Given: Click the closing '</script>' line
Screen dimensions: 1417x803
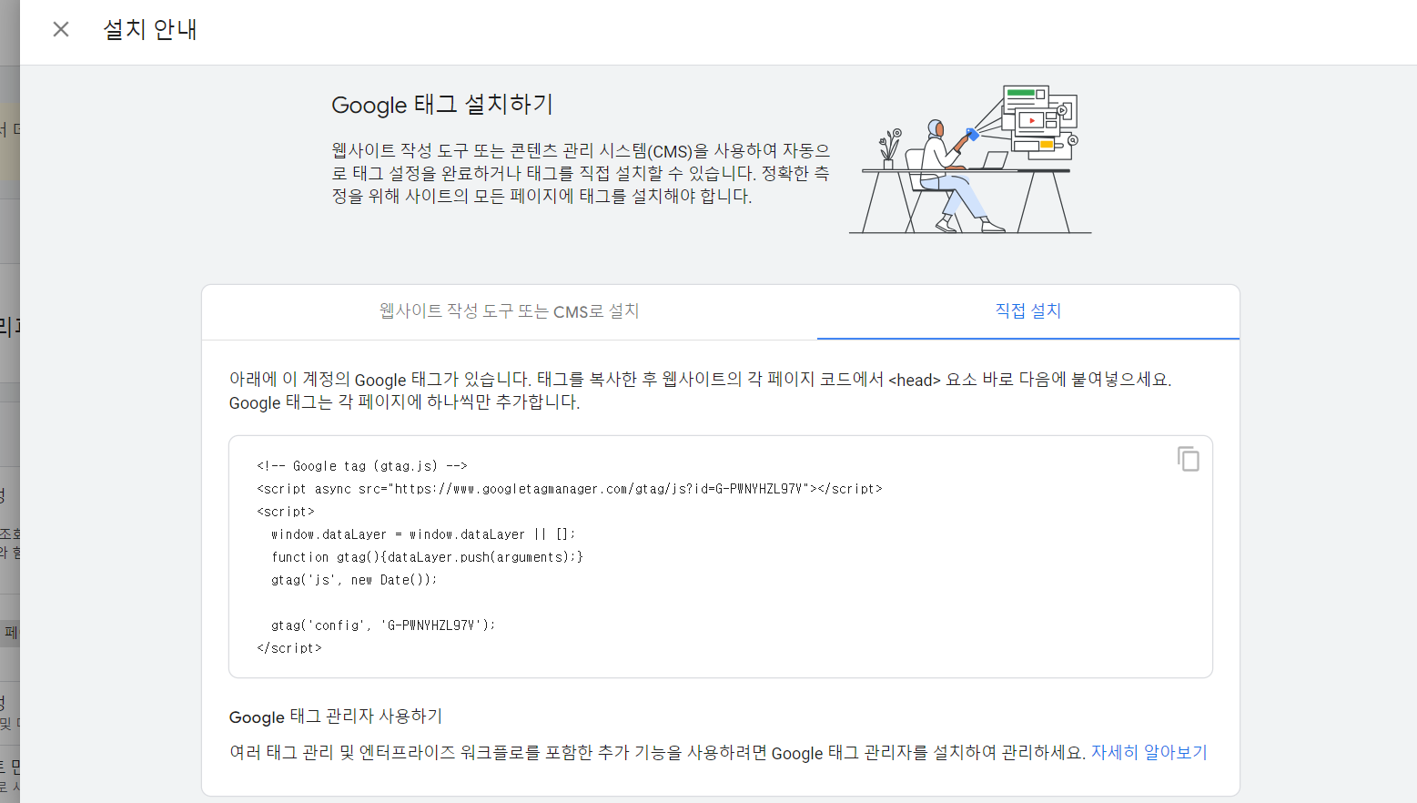Looking at the screenshot, I should click(289, 648).
